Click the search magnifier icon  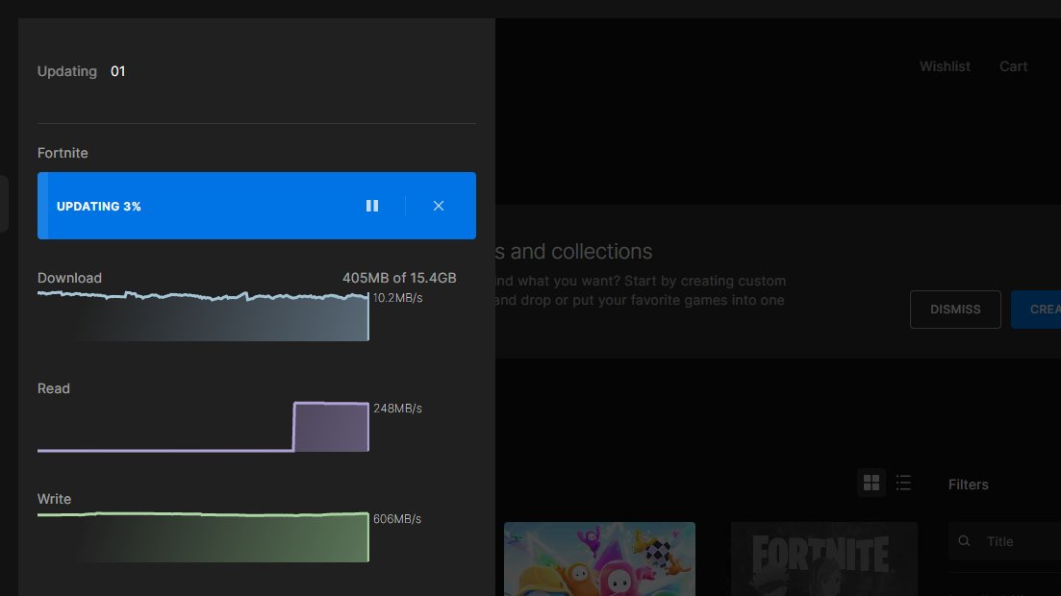[964, 540]
